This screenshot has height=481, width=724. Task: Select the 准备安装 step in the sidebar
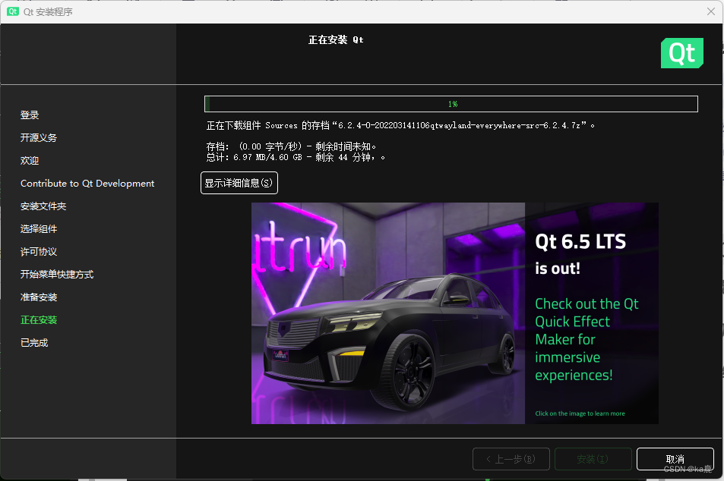(x=39, y=297)
